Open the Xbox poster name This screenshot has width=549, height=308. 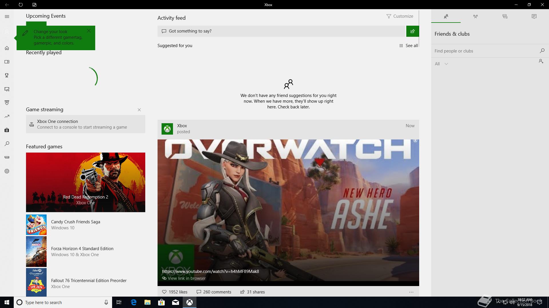tap(182, 126)
